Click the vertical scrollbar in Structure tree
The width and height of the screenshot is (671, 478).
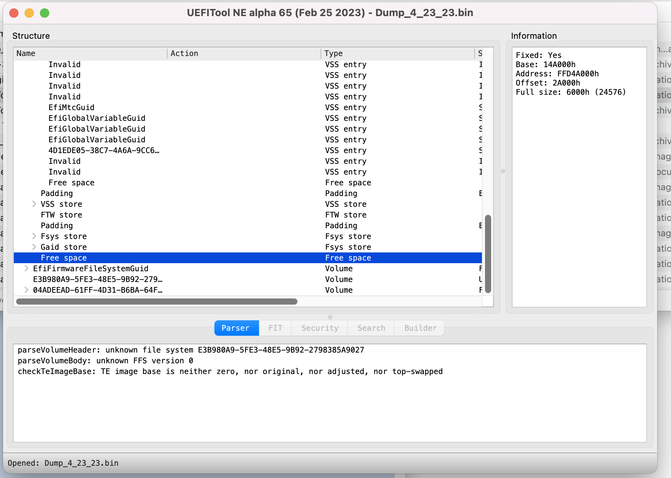point(488,254)
